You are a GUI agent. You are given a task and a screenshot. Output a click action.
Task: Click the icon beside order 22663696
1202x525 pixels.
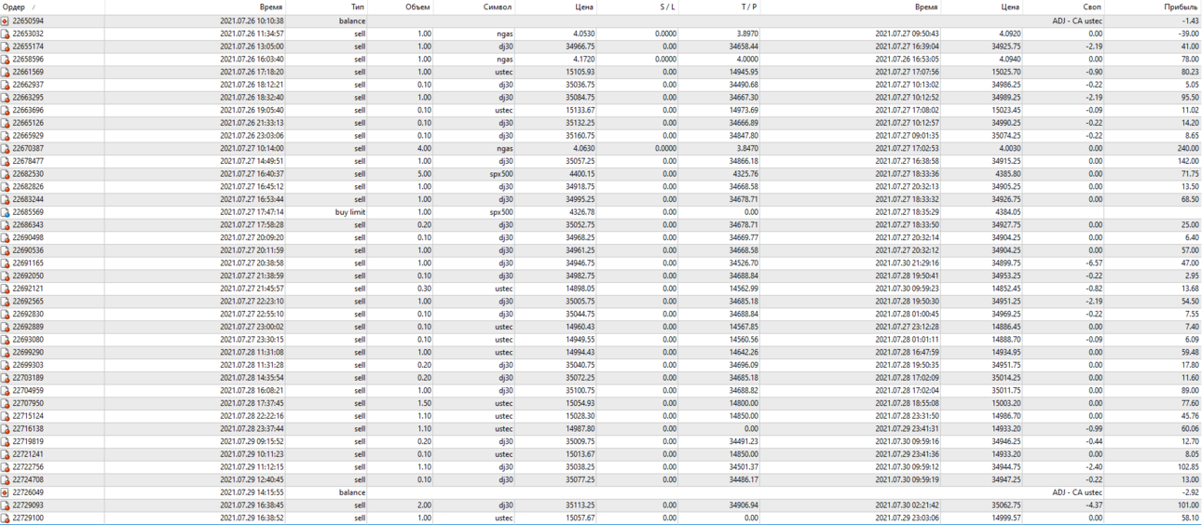[x=5, y=110]
